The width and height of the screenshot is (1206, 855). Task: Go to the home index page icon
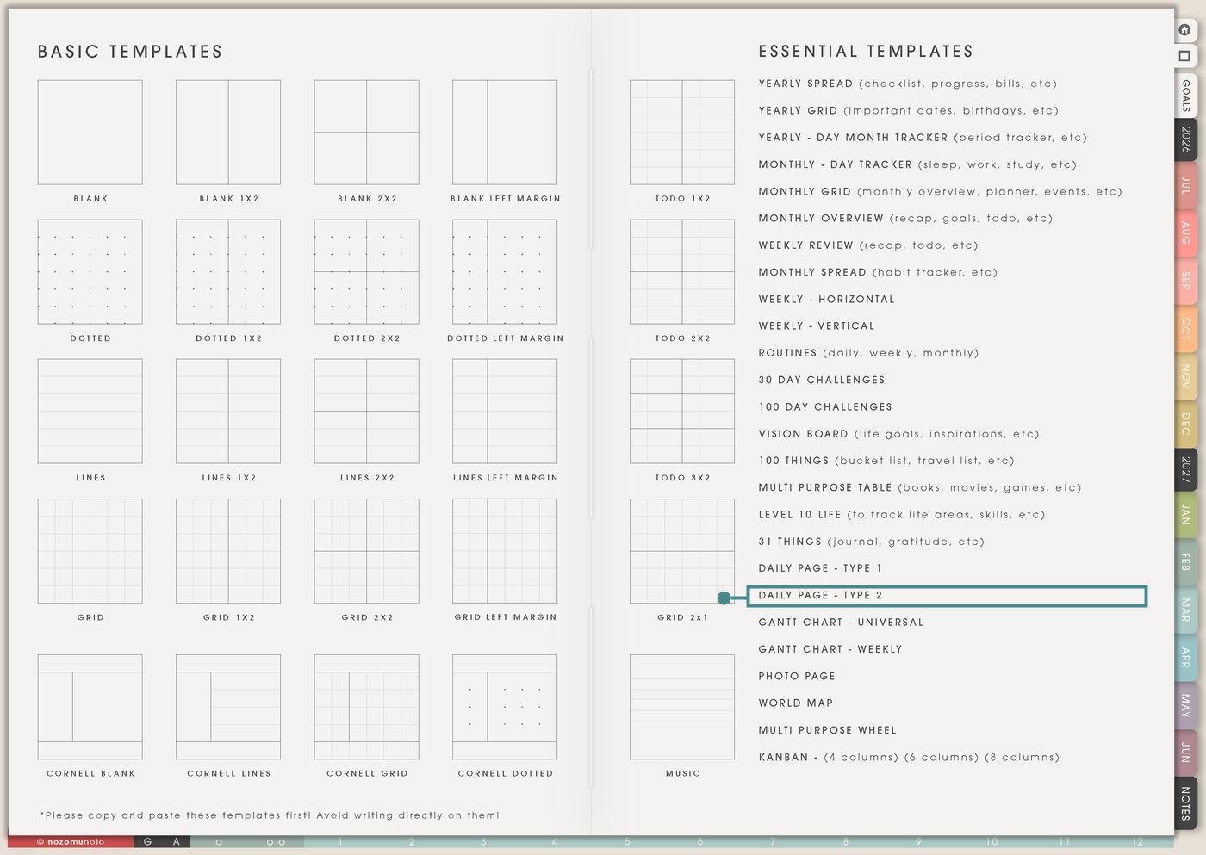click(x=1185, y=29)
